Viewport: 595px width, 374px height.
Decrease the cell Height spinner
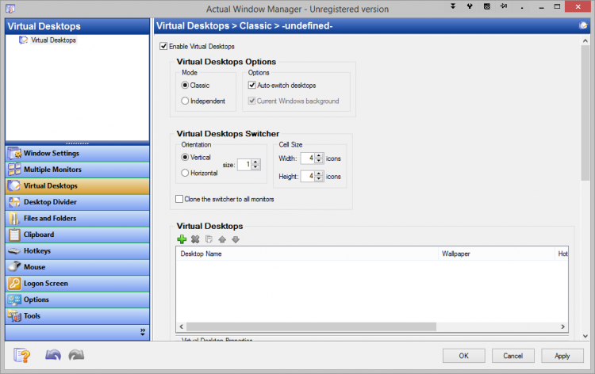(319, 179)
